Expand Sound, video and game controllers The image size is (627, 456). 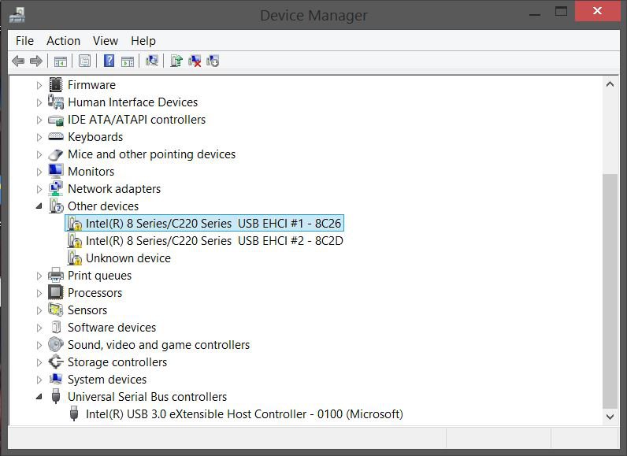(x=39, y=345)
